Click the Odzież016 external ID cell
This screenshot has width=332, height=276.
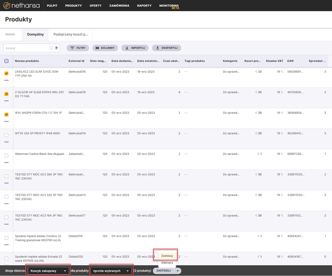pos(76,236)
